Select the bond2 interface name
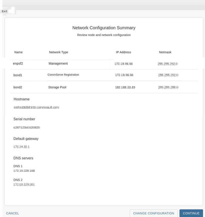Screen dimensions: 205x217 (18, 87)
